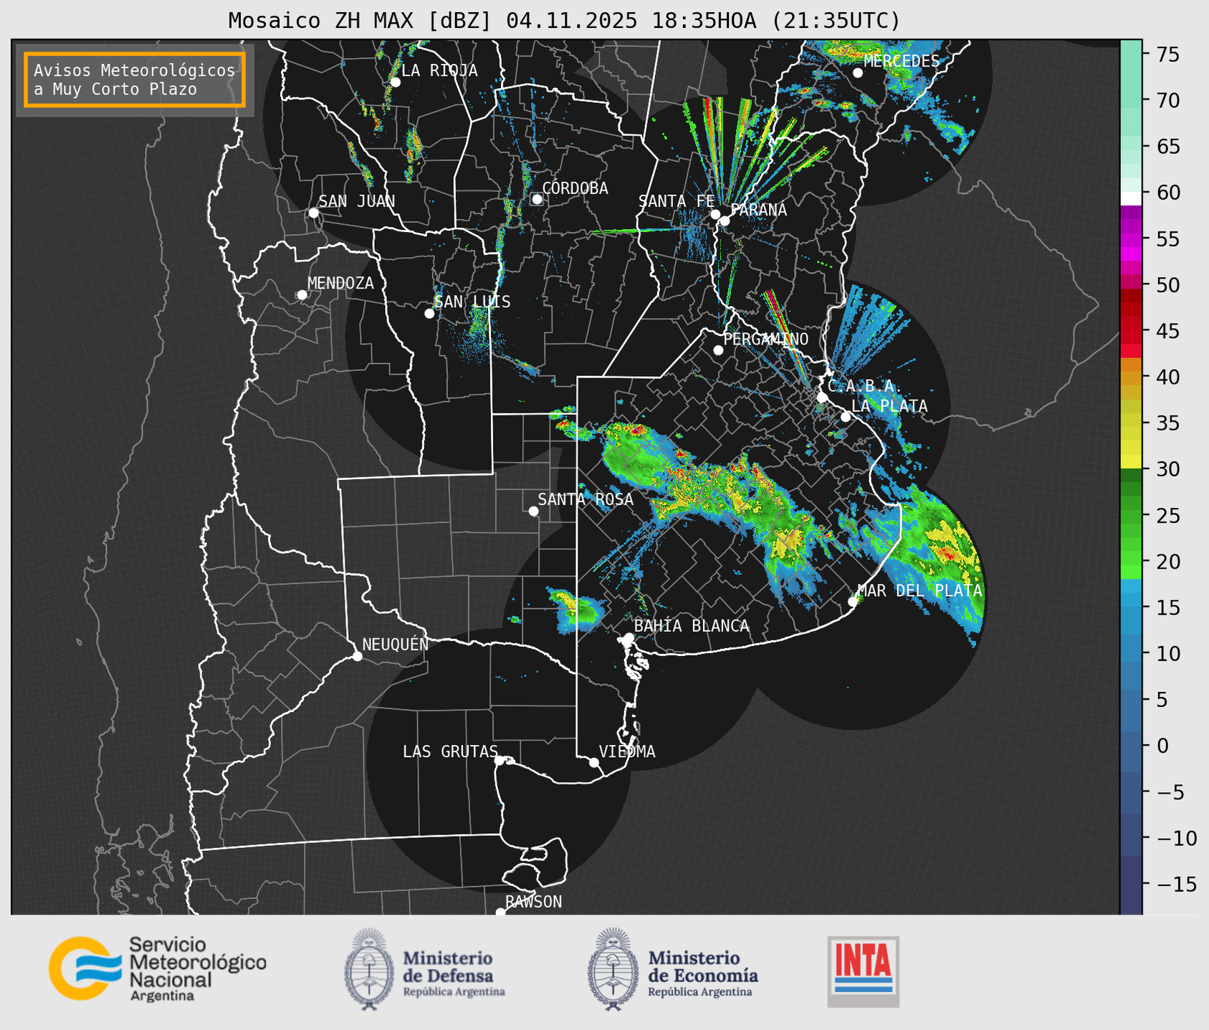Click the PARANÁ map label
This screenshot has width=1209, height=1030.
coord(758,209)
